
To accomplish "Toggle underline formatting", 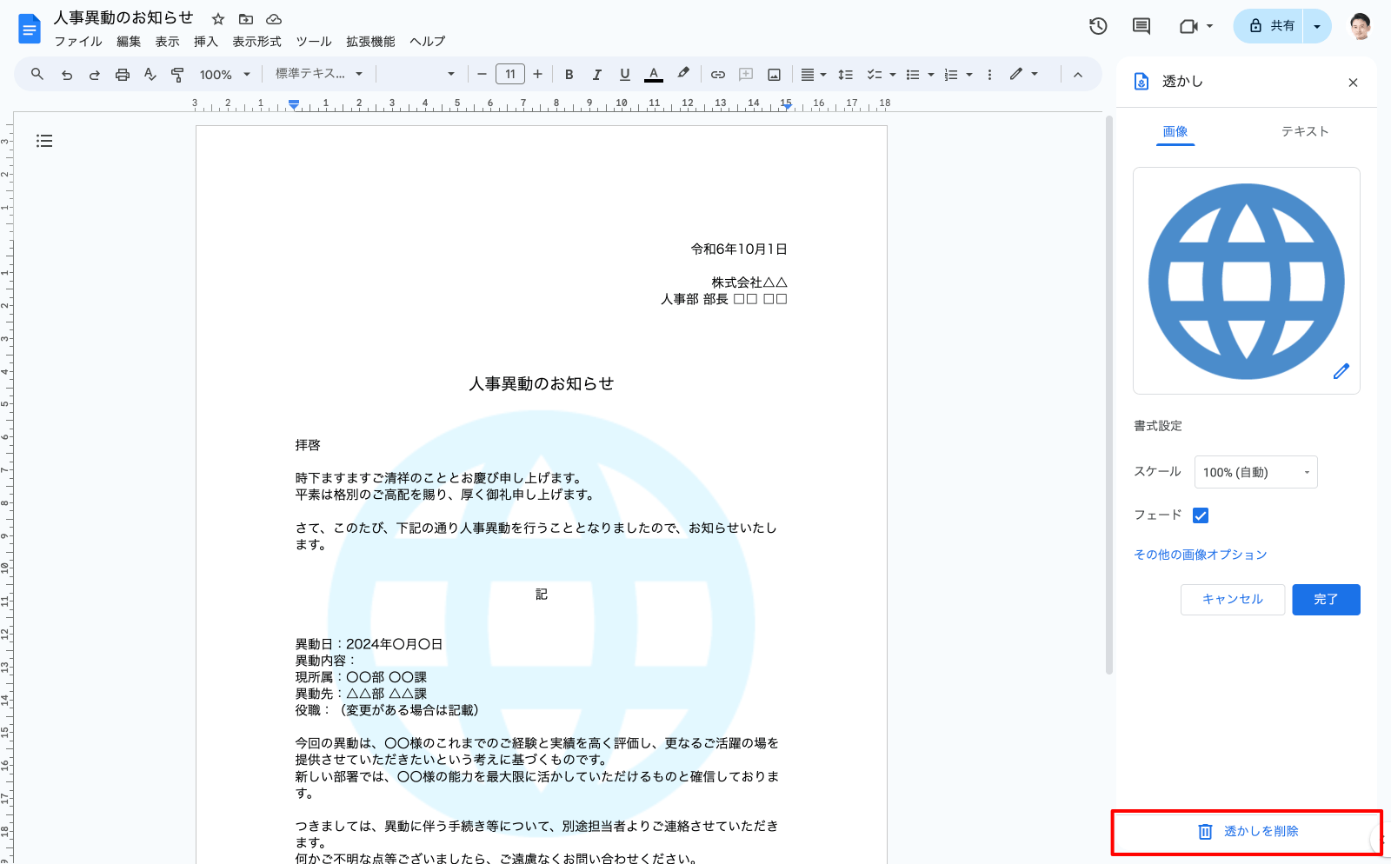I will pos(624,75).
